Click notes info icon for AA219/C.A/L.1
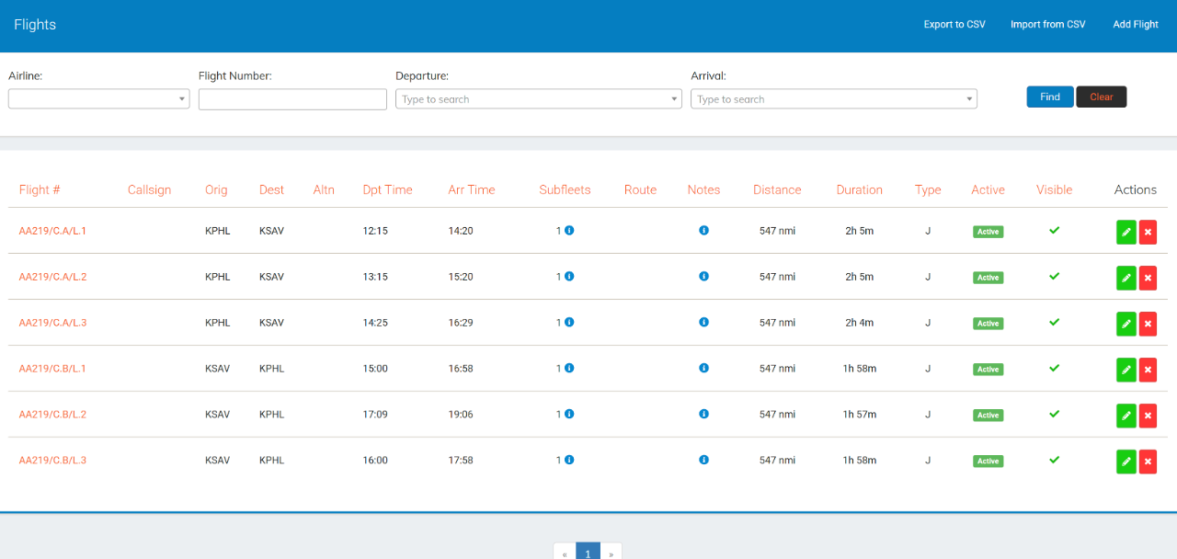 (x=703, y=231)
